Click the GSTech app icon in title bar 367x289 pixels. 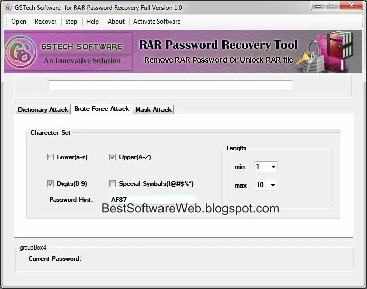coord(8,8)
